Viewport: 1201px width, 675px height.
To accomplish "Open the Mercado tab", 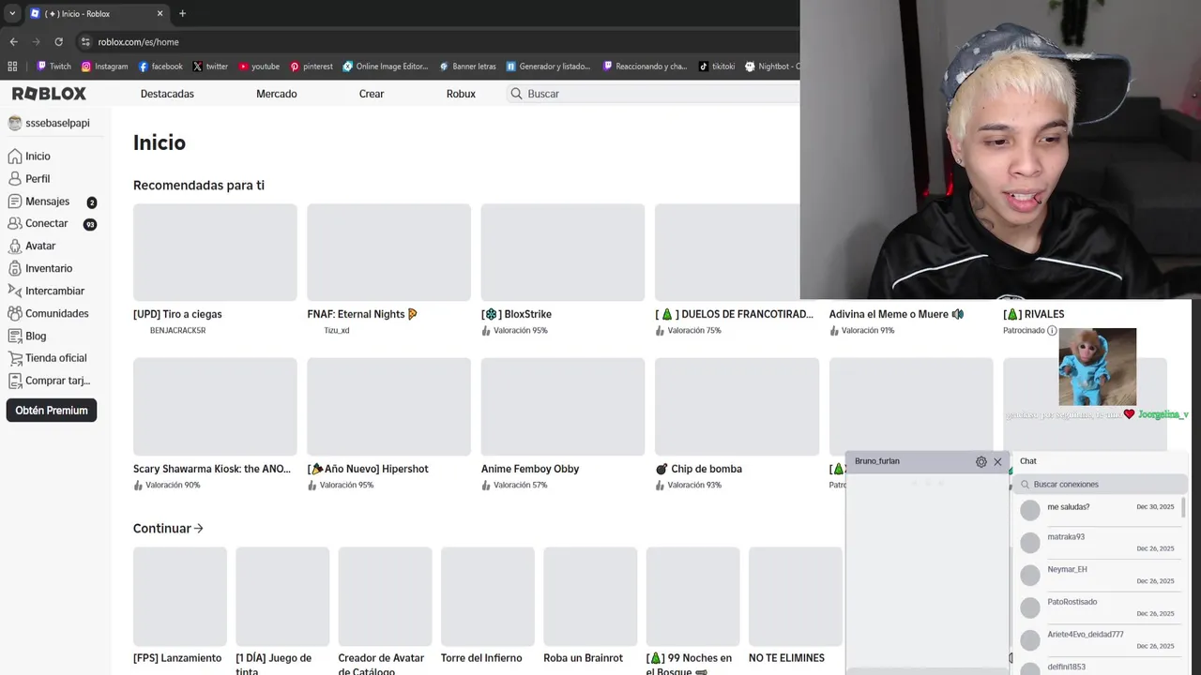I will [277, 94].
